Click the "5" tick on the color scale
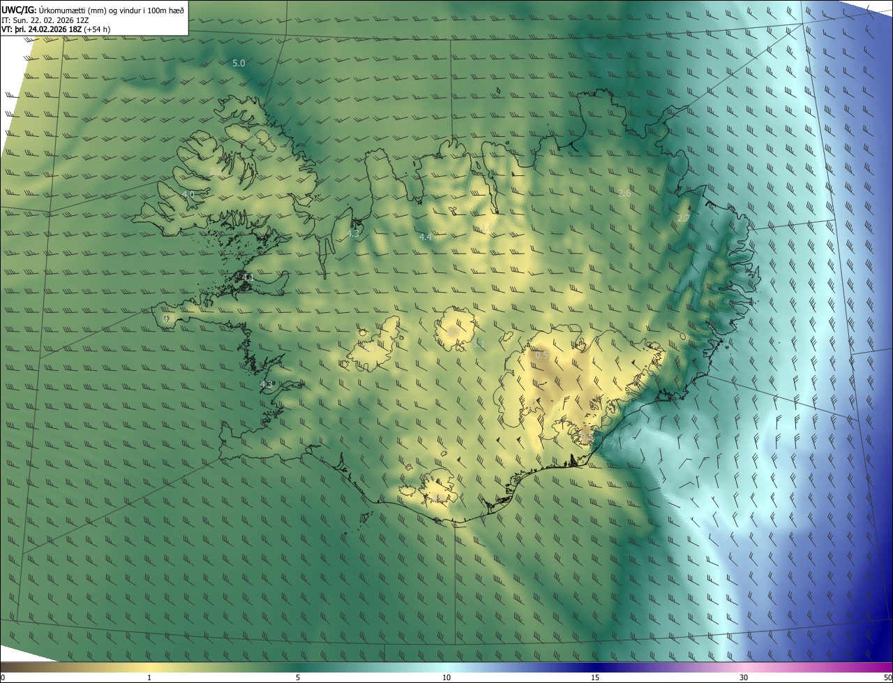The width and height of the screenshot is (893, 683). 298,677
